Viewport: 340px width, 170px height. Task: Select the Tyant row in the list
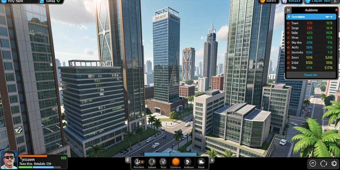click(x=311, y=23)
